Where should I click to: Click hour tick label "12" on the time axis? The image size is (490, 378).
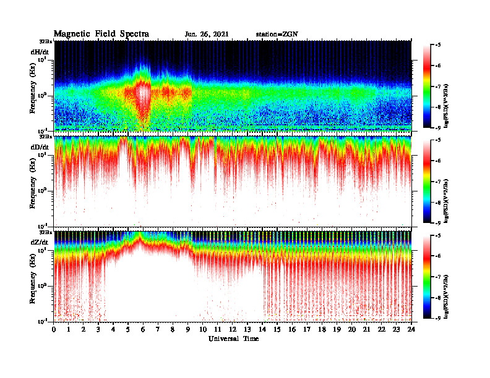pyautogui.click(x=233, y=330)
